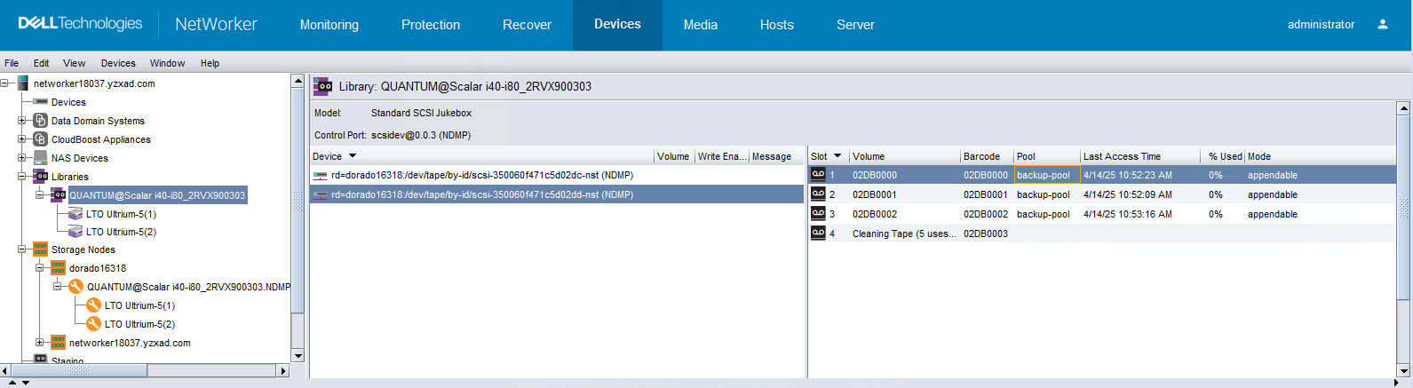Image resolution: width=1413 pixels, height=388 pixels.
Task: Open the Devices menu in menu bar
Action: pos(118,63)
